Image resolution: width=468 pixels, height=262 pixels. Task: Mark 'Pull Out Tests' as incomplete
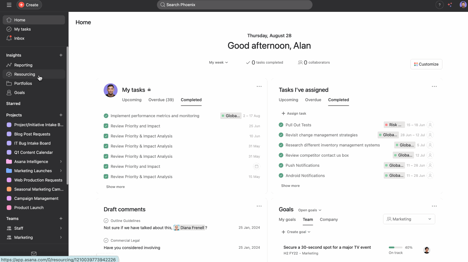click(281, 125)
